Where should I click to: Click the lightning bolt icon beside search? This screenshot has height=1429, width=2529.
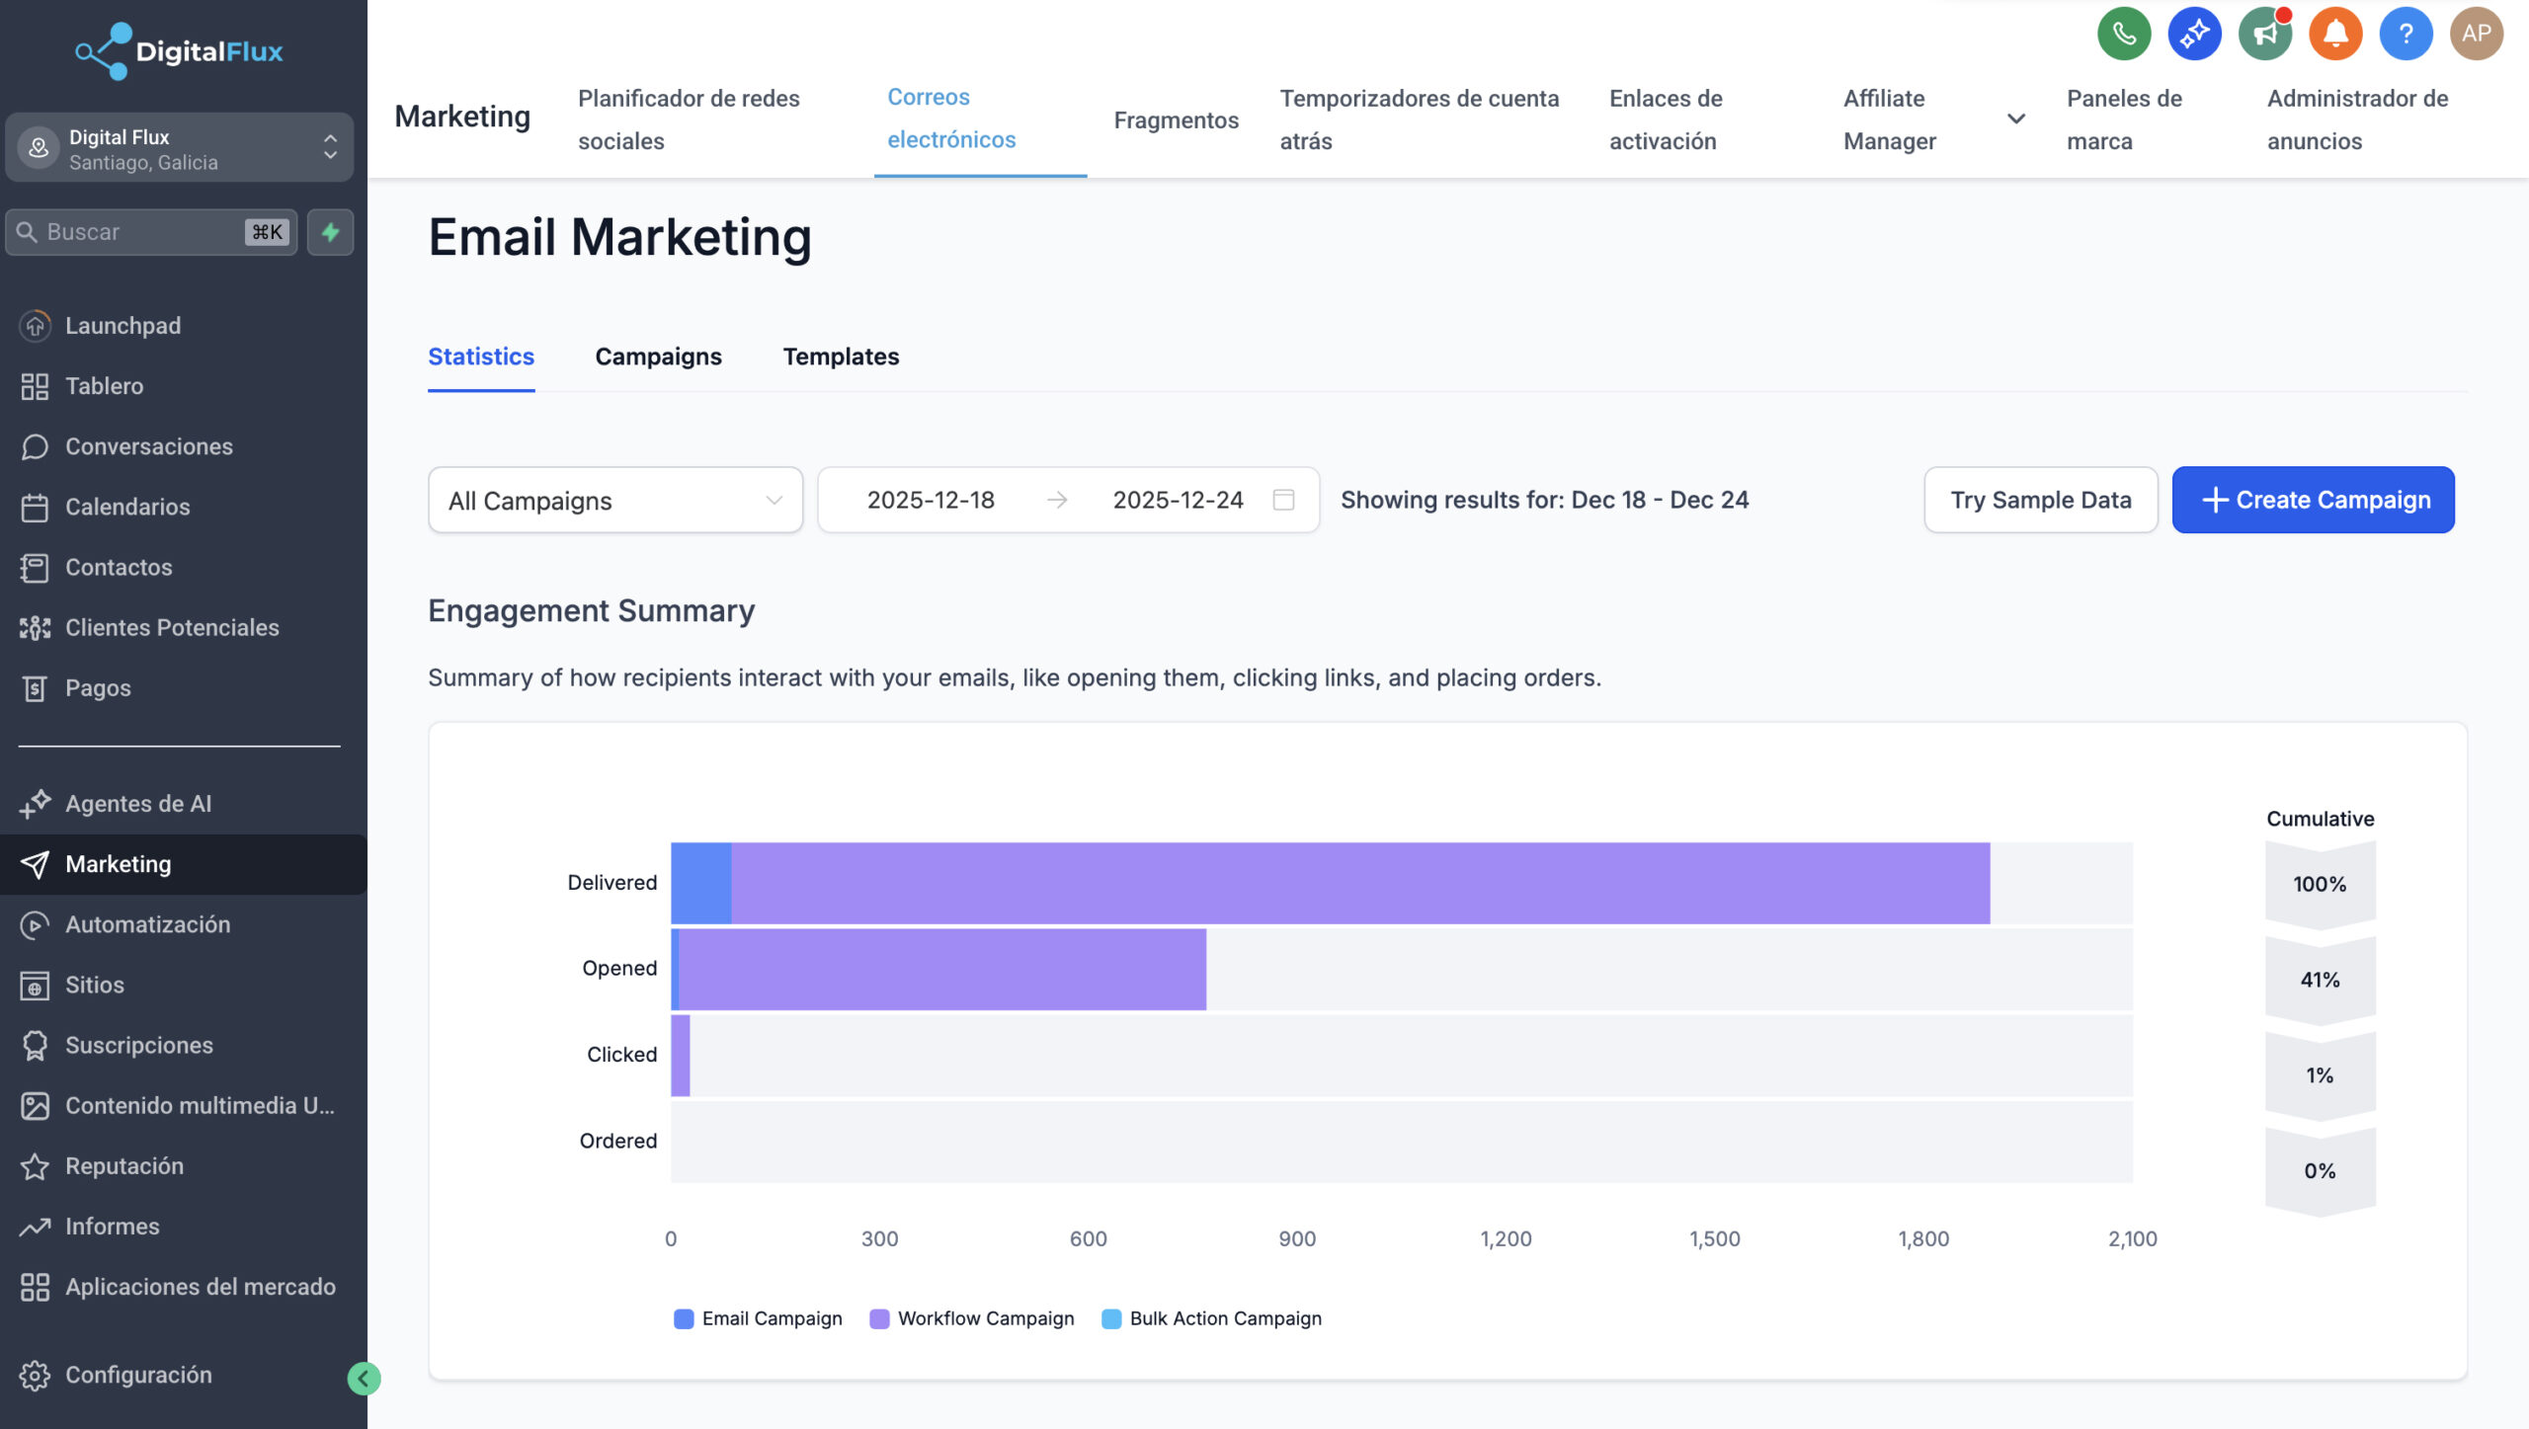click(x=330, y=231)
